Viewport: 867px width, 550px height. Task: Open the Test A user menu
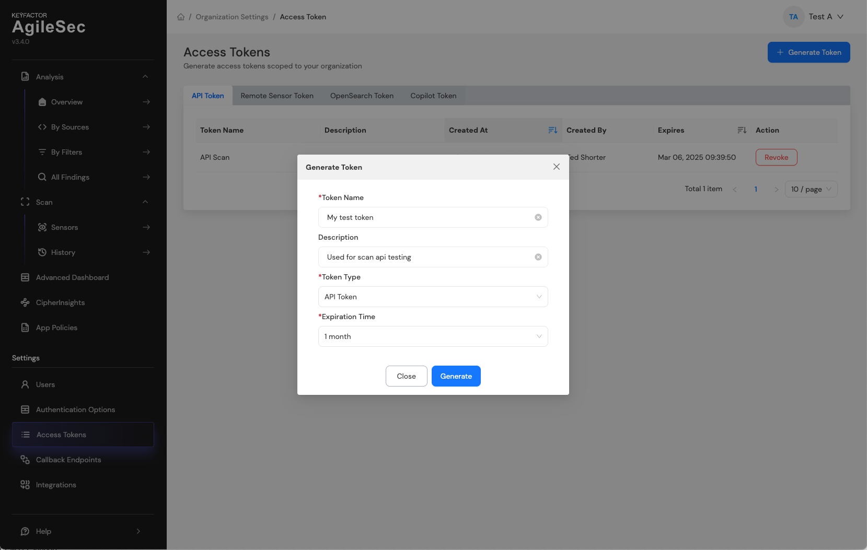click(x=819, y=17)
